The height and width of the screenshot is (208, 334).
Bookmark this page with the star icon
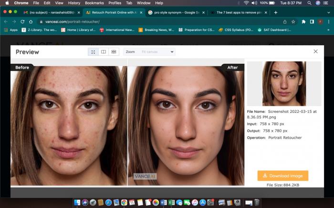[x=293, y=22]
